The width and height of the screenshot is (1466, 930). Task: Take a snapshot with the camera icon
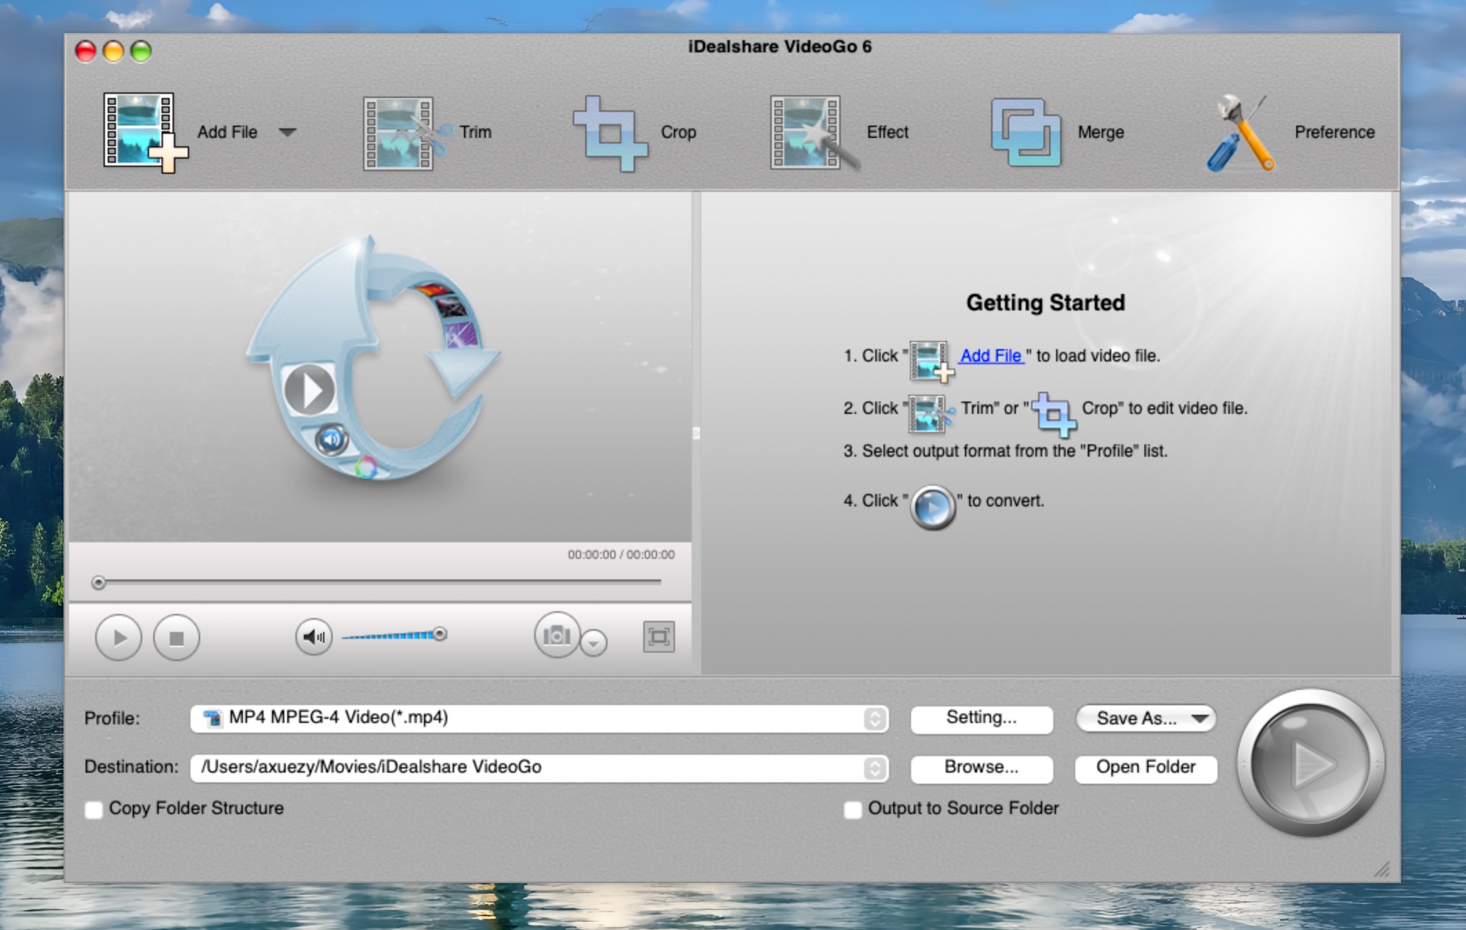pyautogui.click(x=557, y=635)
